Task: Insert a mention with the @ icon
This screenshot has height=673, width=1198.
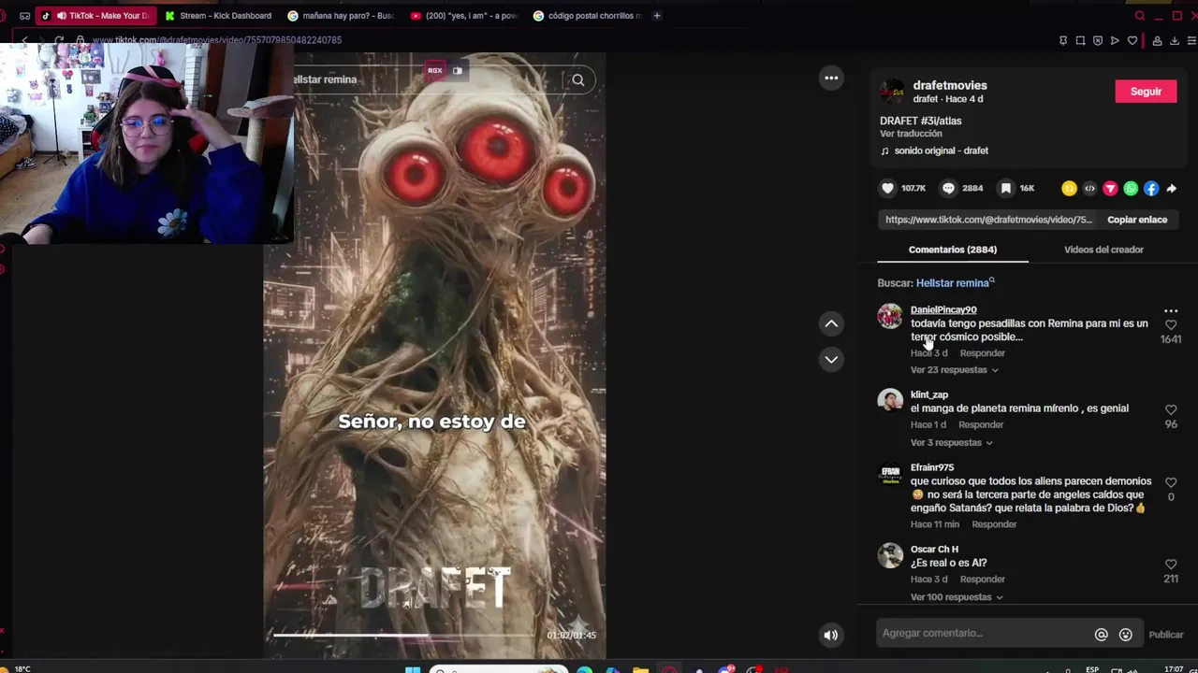Action: (1102, 635)
